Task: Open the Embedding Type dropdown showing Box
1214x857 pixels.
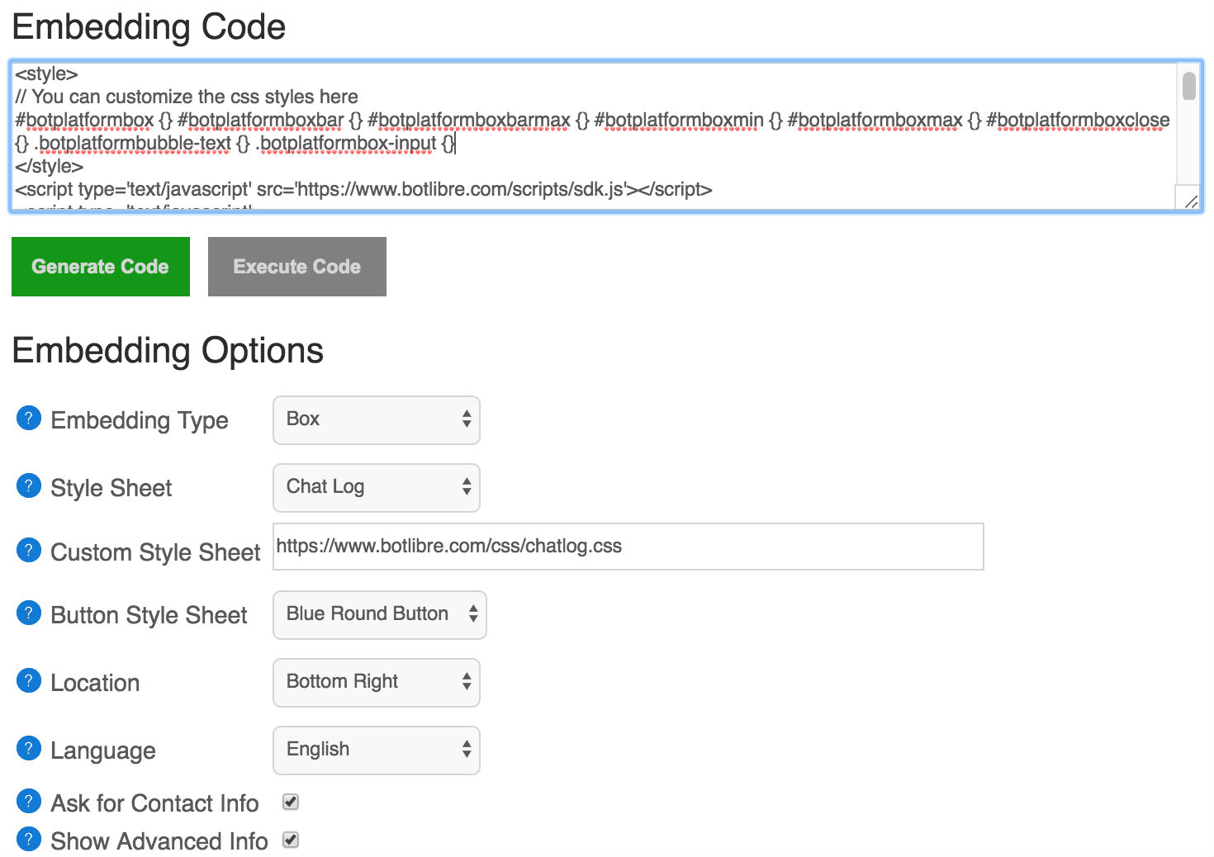Action: 377,420
